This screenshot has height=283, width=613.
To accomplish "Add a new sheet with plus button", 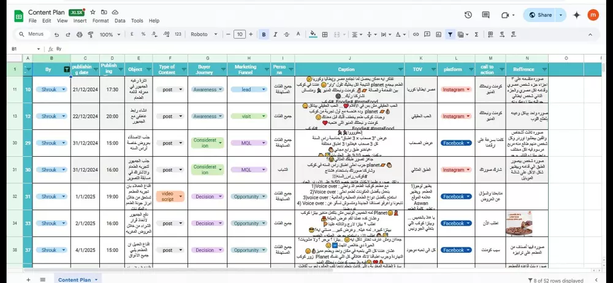I will [28, 279].
